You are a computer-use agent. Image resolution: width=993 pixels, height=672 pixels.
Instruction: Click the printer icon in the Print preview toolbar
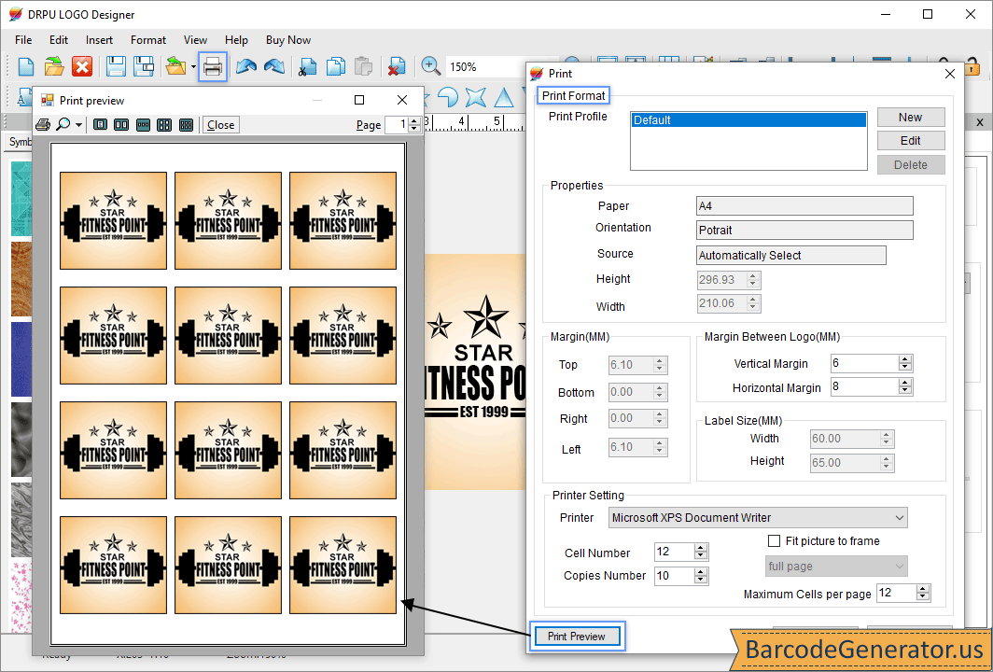(x=42, y=125)
